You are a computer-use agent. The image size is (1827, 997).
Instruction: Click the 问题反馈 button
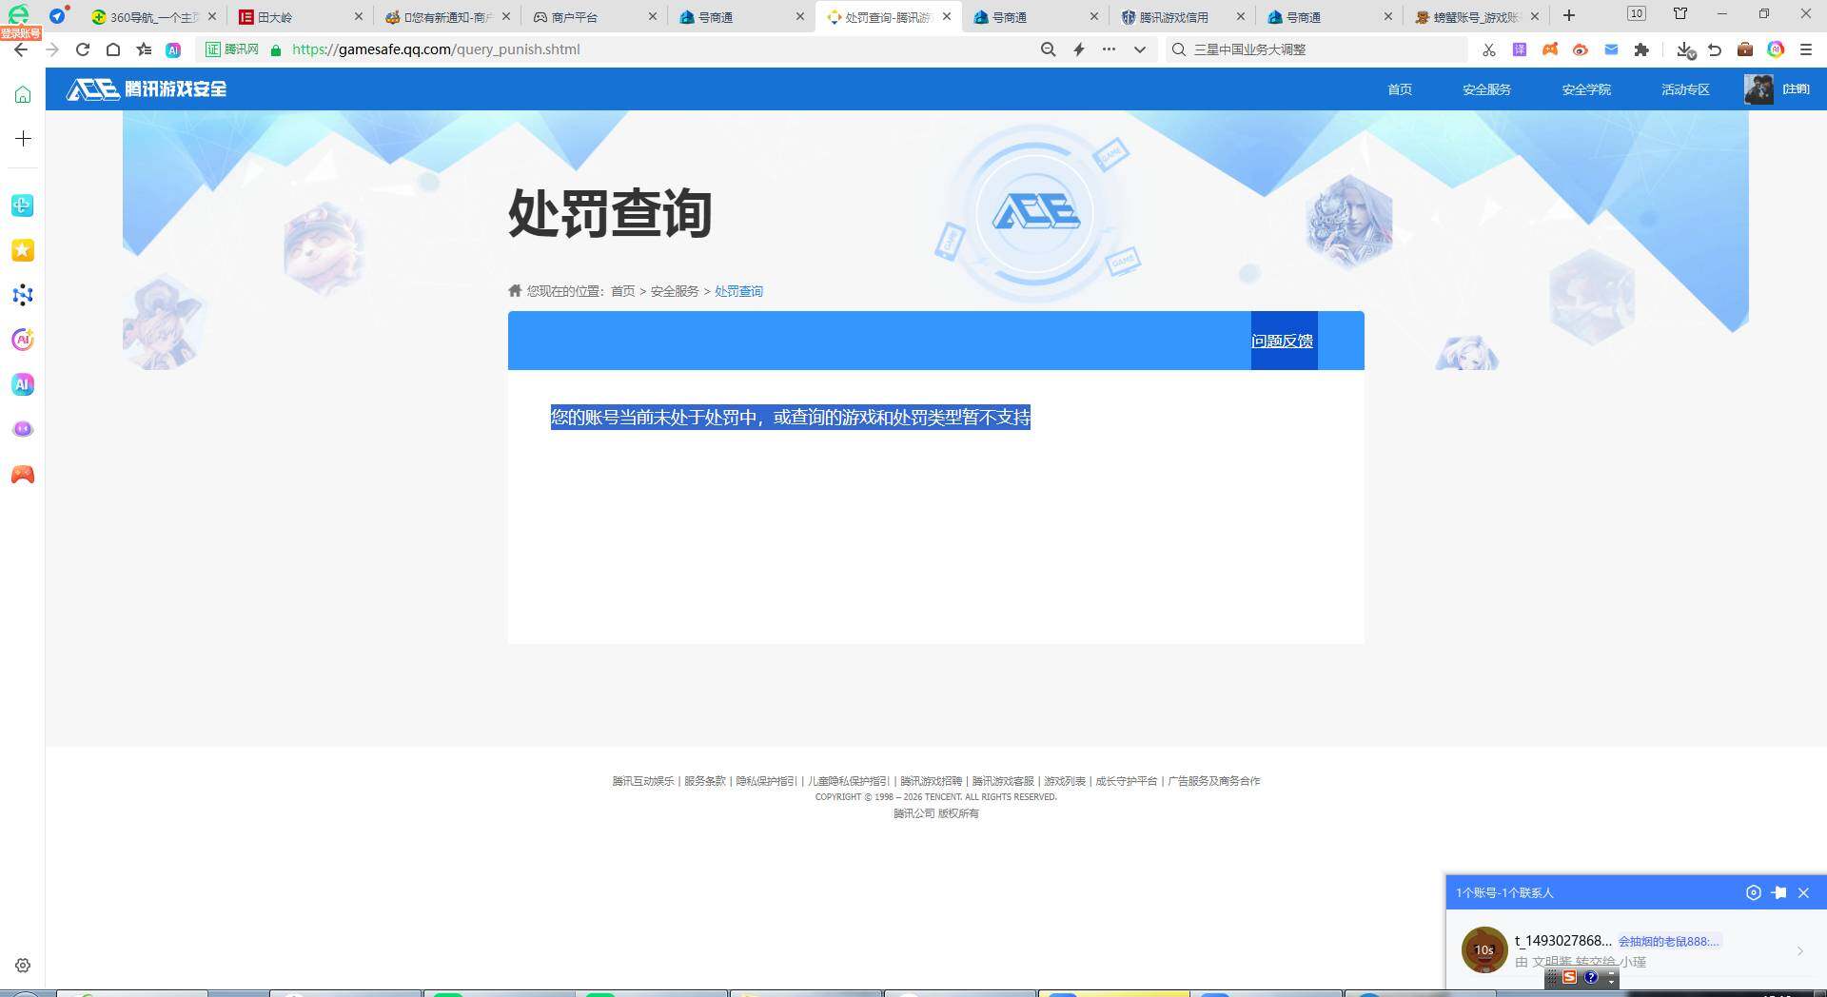pos(1282,340)
